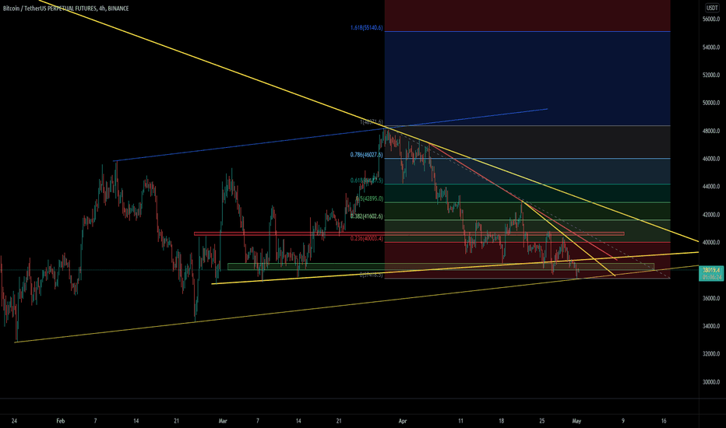Click the 36000.0 price axis label

pyautogui.click(x=710, y=299)
